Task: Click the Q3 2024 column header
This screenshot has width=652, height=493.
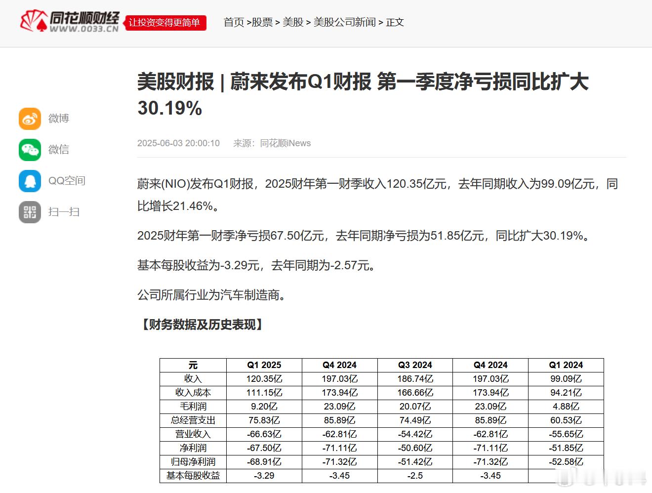Action: 415,365
